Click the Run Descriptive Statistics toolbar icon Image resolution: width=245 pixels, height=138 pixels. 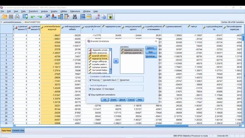[67, 16]
